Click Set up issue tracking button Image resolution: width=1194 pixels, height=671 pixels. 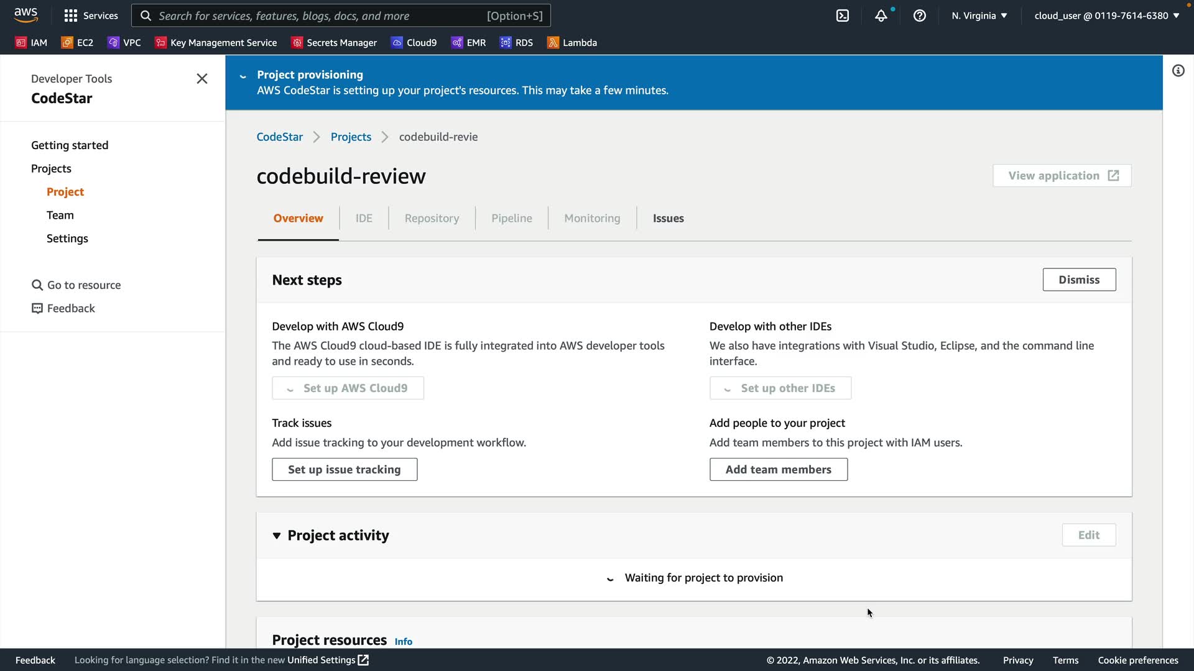[x=345, y=470]
